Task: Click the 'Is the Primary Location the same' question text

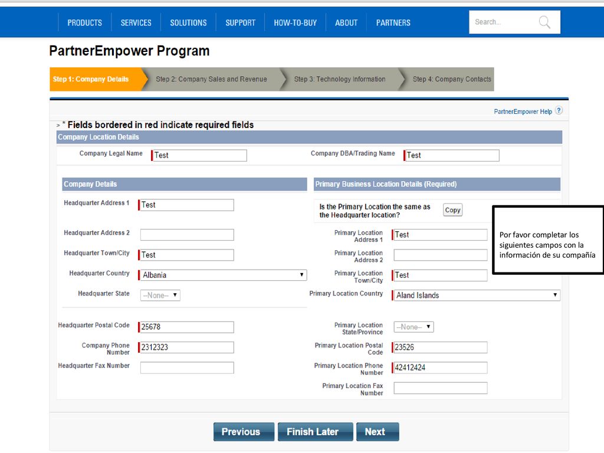Action: [375, 211]
